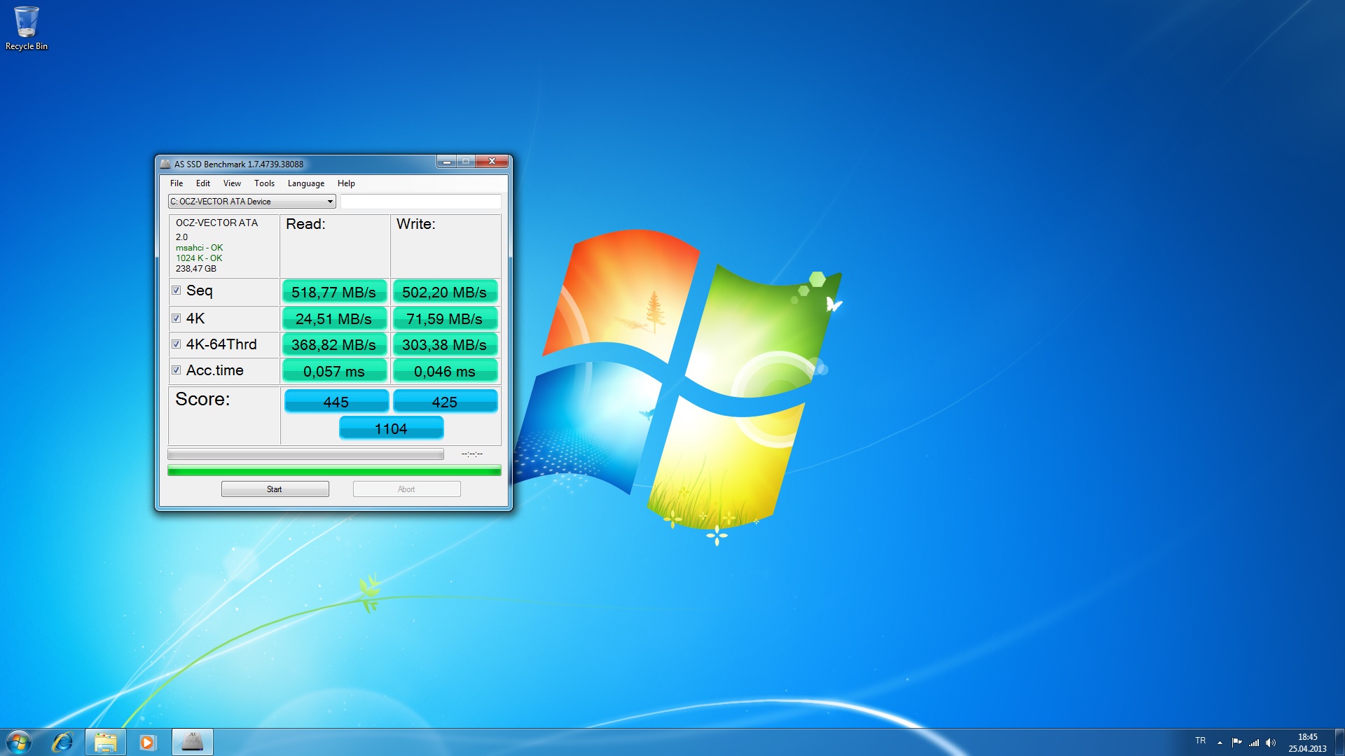Open the Help menu
Viewport: 1345px width, 756px height.
click(x=346, y=183)
